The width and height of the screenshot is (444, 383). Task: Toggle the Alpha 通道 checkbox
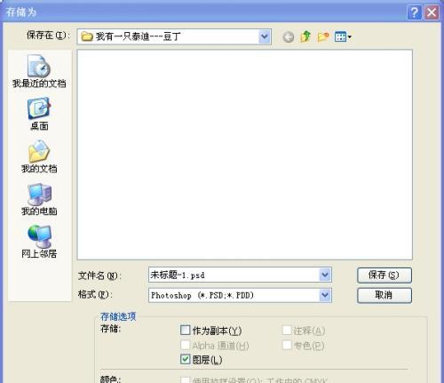coord(185,345)
